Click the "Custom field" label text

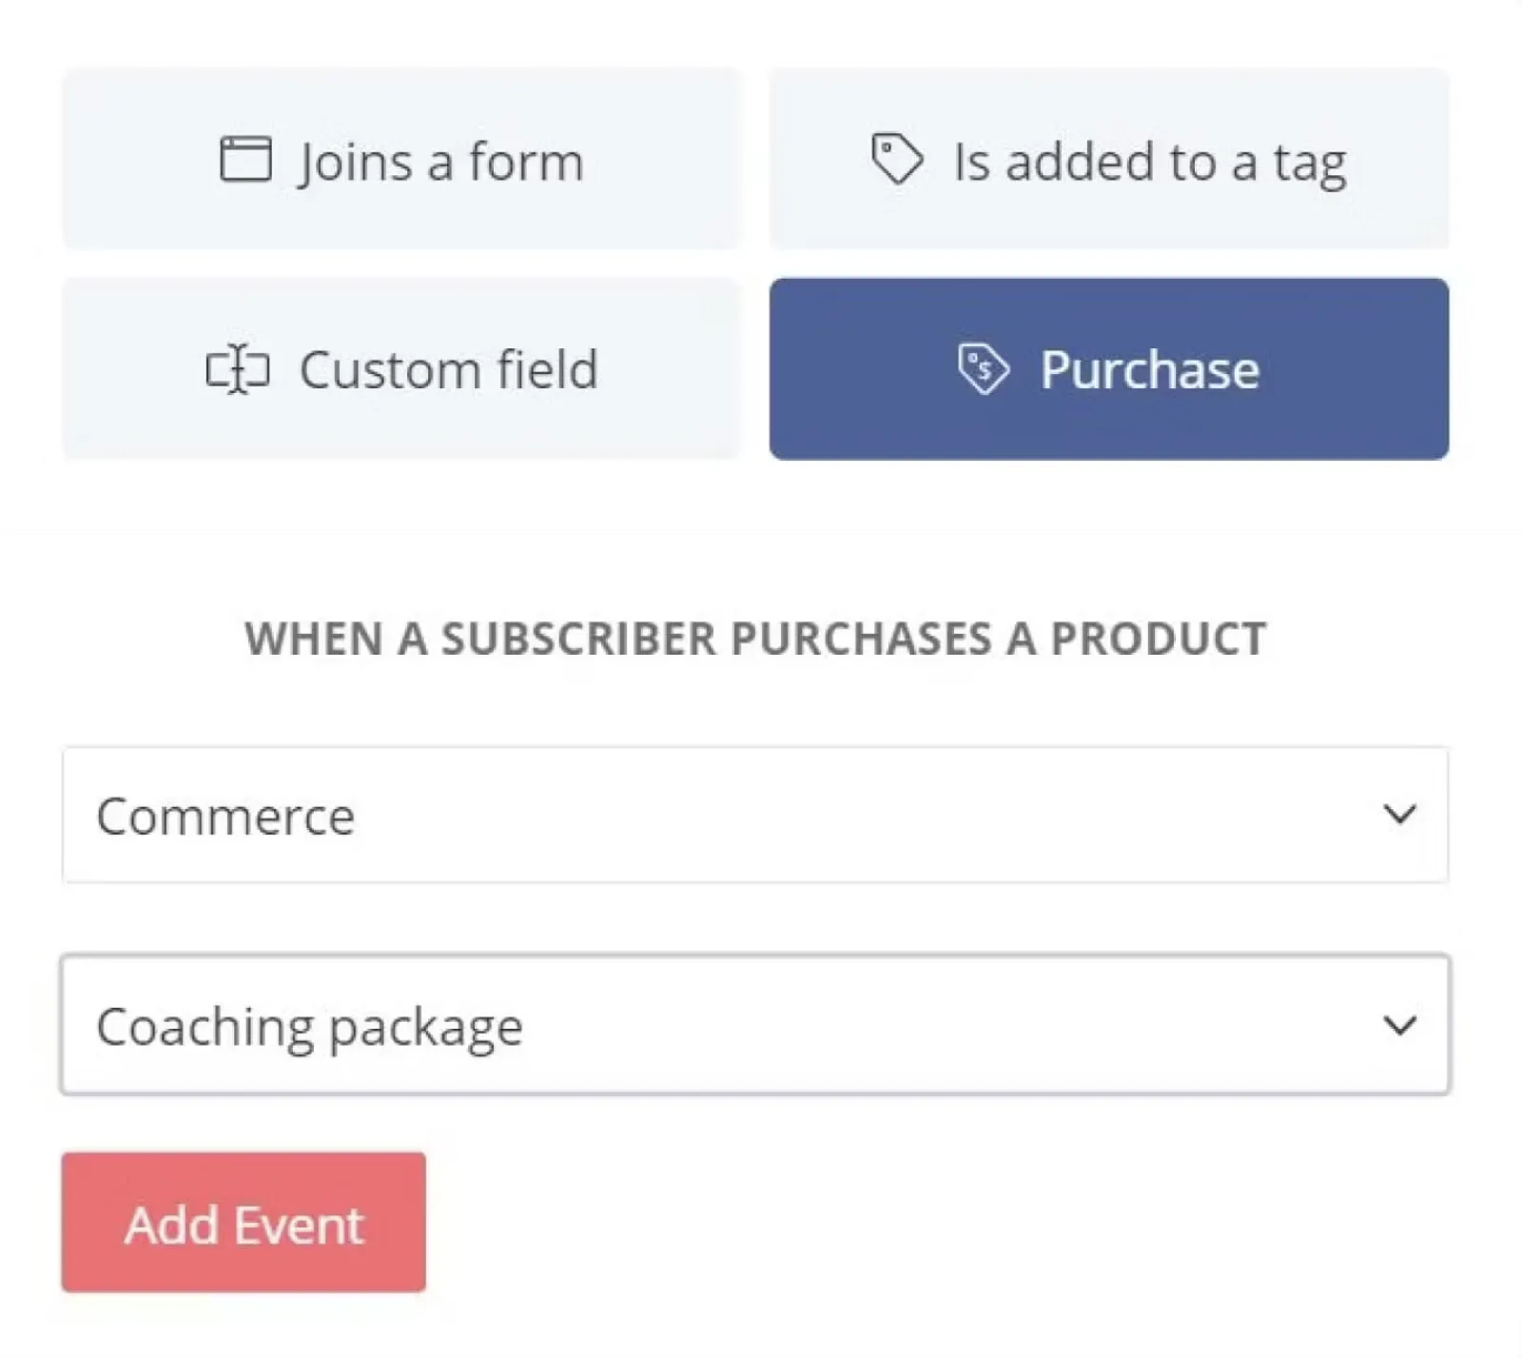pyautogui.click(x=448, y=370)
